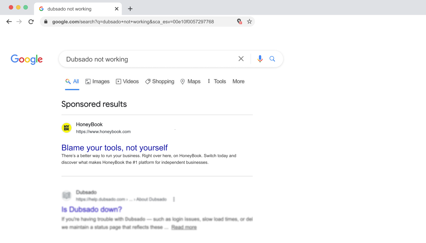Image resolution: width=426 pixels, height=243 pixels.
Task: Click the https://www.honeybook.com URL
Action: tap(103, 132)
